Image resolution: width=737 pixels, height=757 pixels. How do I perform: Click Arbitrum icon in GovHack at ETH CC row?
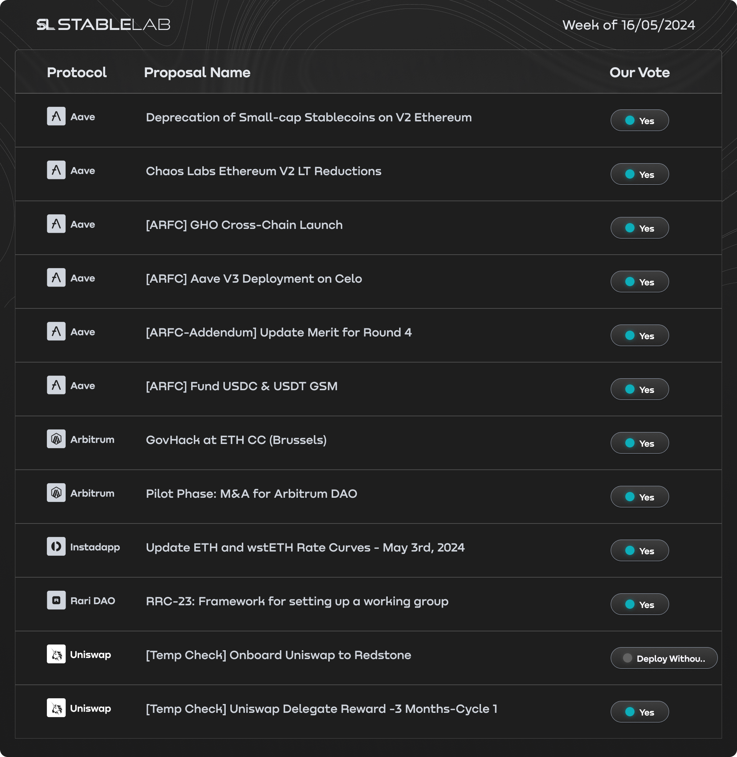click(x=56, y=439)
